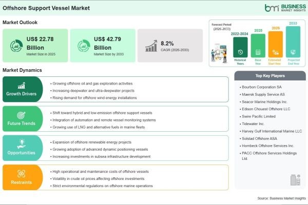The image size is (308, 205).
Task: Click the 8.2% CAGR value
Action: 167,44
